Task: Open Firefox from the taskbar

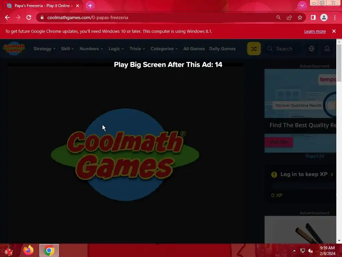Action: 29,250
